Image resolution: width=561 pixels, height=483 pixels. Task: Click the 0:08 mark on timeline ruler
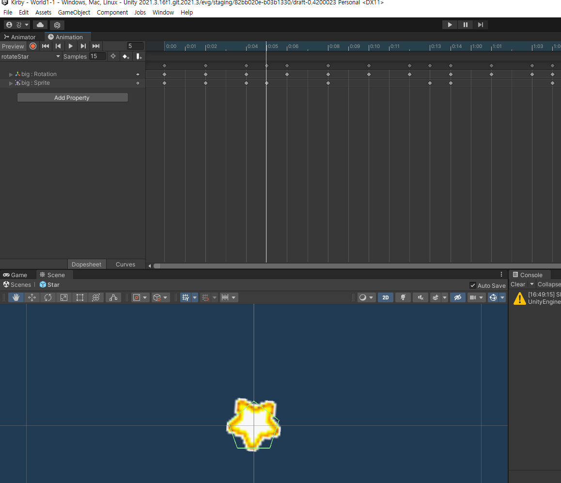334,47
